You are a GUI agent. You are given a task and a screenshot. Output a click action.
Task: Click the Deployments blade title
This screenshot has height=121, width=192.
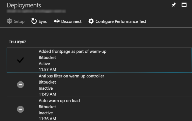coord(24,5)
